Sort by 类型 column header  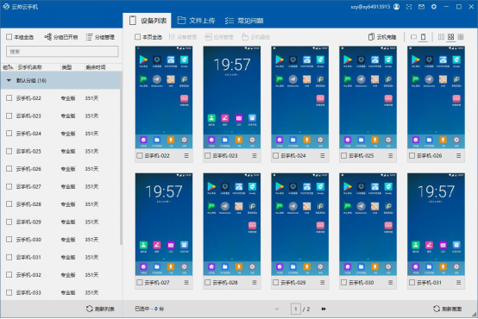(x=66, y=67)
